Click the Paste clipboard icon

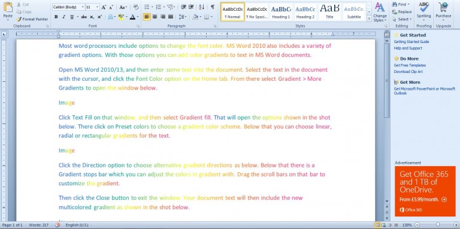[8, 7]
